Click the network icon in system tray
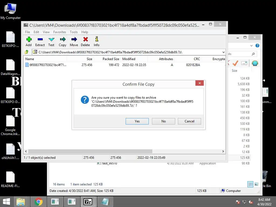 (244, 202)
